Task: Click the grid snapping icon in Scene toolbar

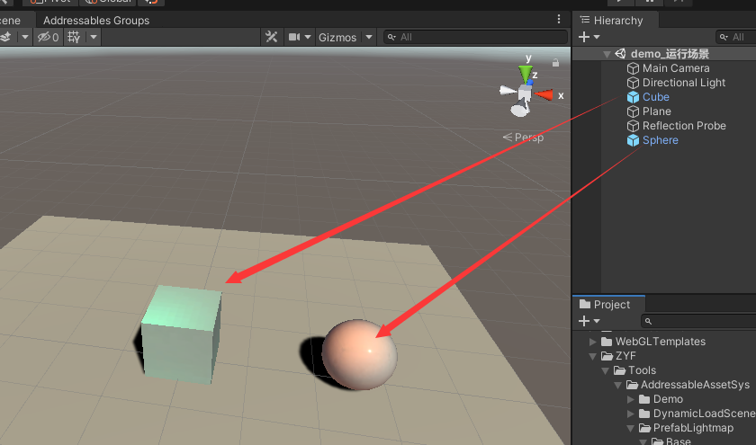Action: 74,37
